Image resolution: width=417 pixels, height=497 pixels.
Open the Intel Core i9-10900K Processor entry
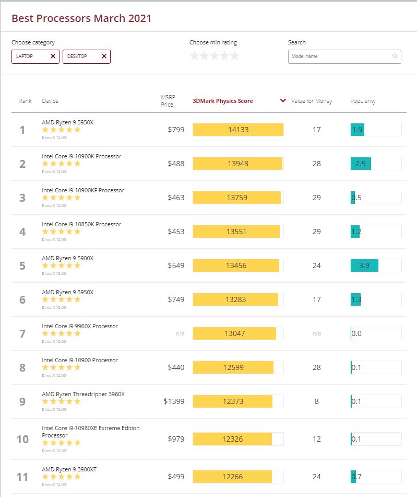81,156
